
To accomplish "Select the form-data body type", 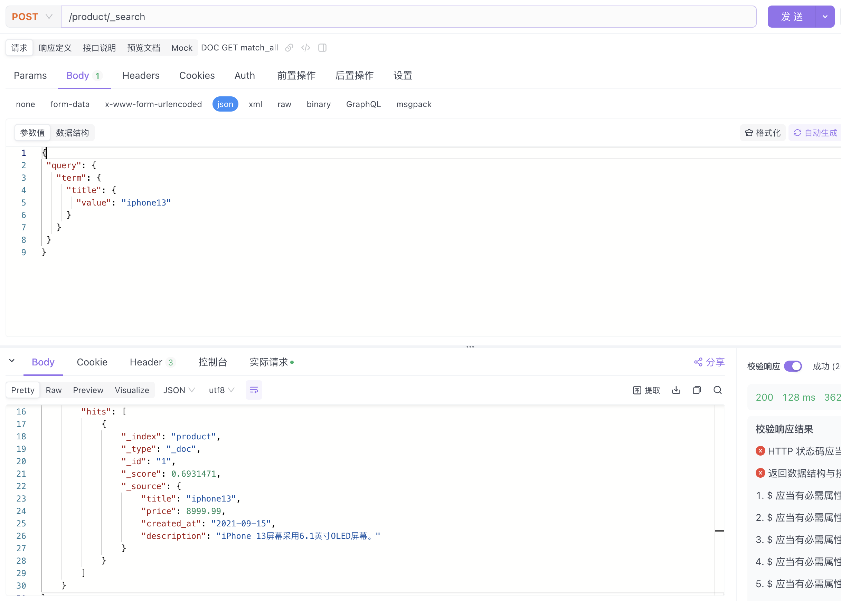I will click(x=70, y=104).
